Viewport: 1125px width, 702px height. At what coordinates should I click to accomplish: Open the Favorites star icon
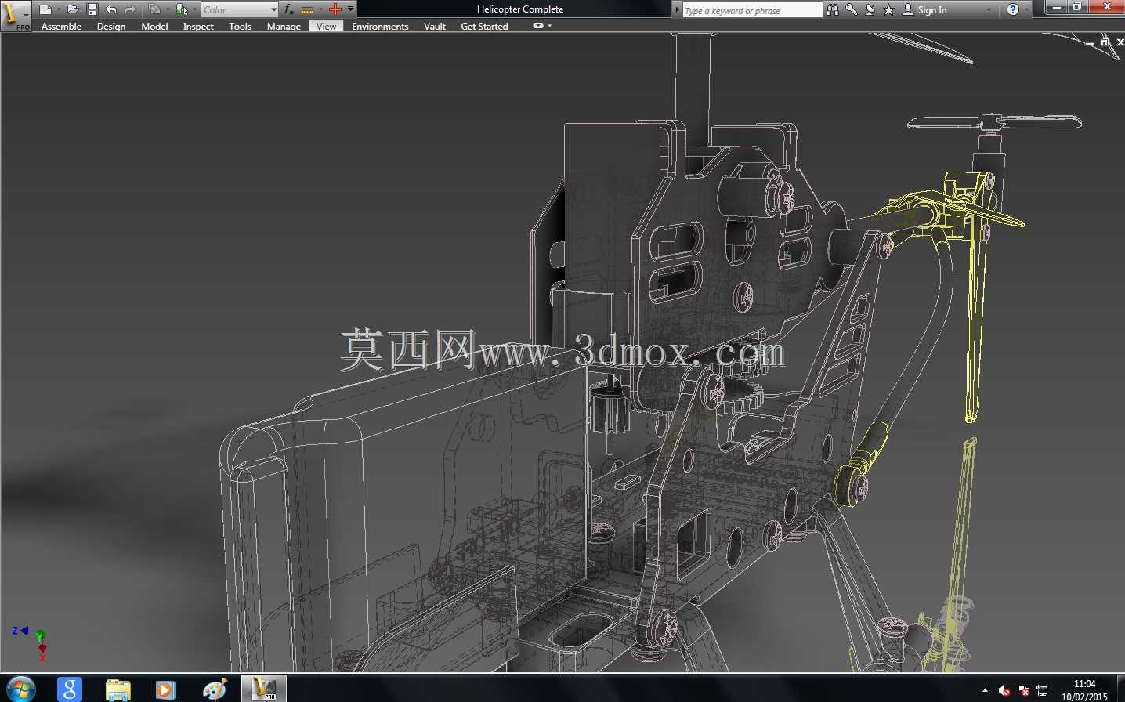coord(889,9)
